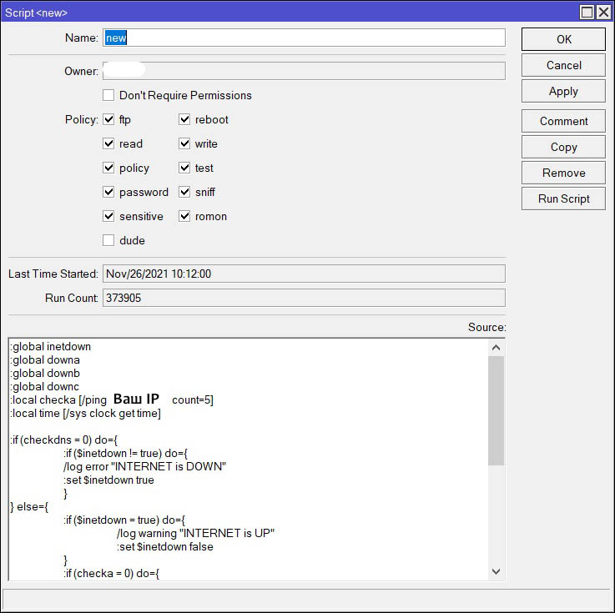This screenshot has height=613, width=615.
Task: Click the ':global downc' line
Action: pyautogui.click(x=45, y=386)
